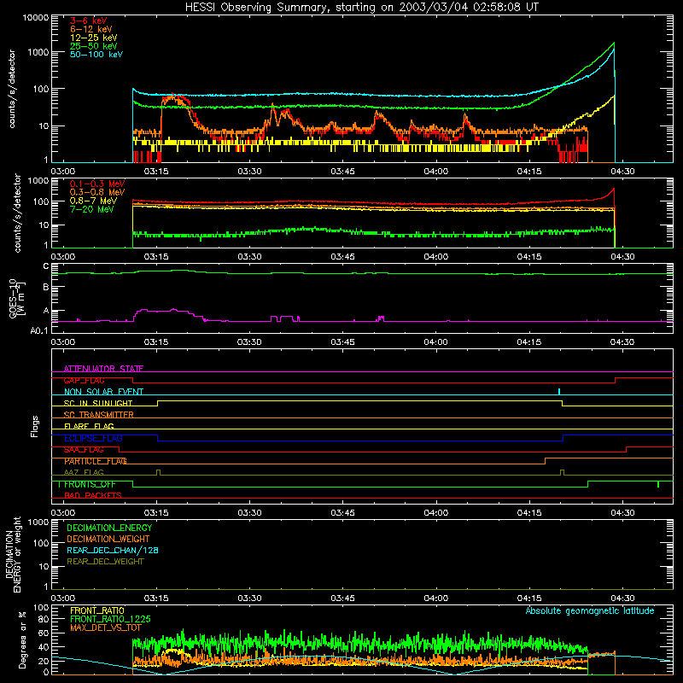
Task: Pick the NON_SOLAR_EVENT flag label
Action: [x=103, y=392]
